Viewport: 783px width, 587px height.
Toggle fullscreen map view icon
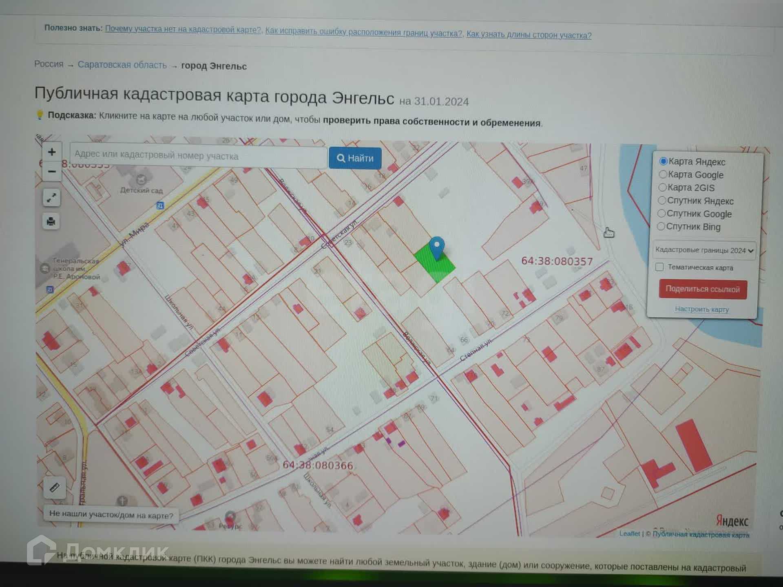click(x=51, y=198)
